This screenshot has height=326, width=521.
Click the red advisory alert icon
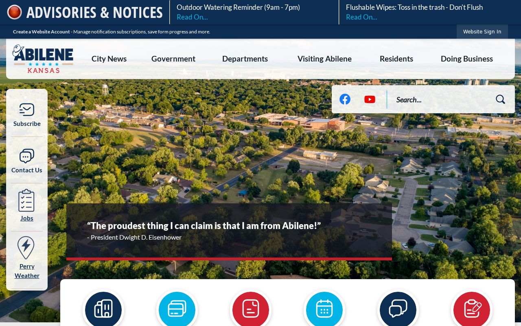(x=14, y=12)
